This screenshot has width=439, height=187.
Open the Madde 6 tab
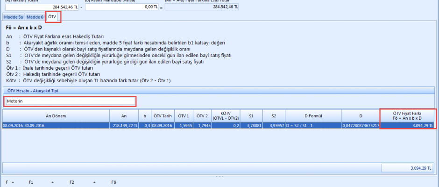[x=35, y=17]
